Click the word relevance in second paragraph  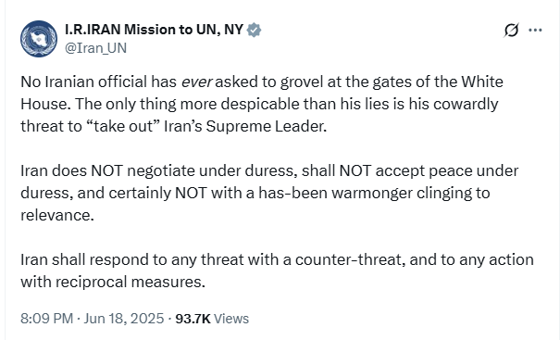[57, 215]
